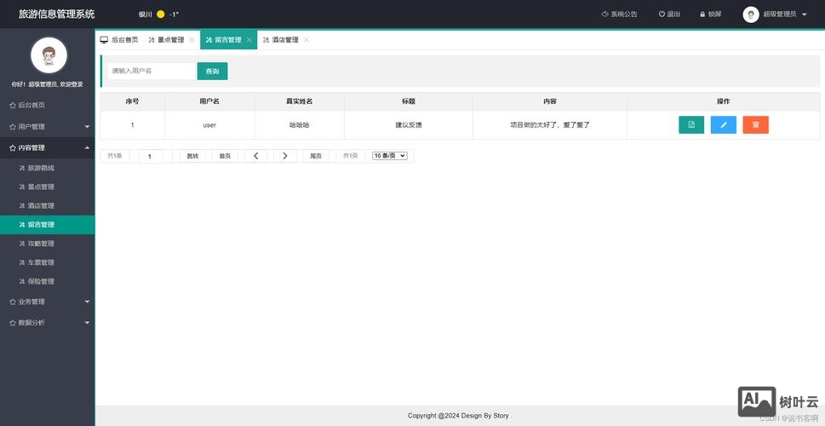Viewport: 825px width, 426px height.
Task: Collapse the 内容管理 sidebar menu
Action: coord(48,148)
